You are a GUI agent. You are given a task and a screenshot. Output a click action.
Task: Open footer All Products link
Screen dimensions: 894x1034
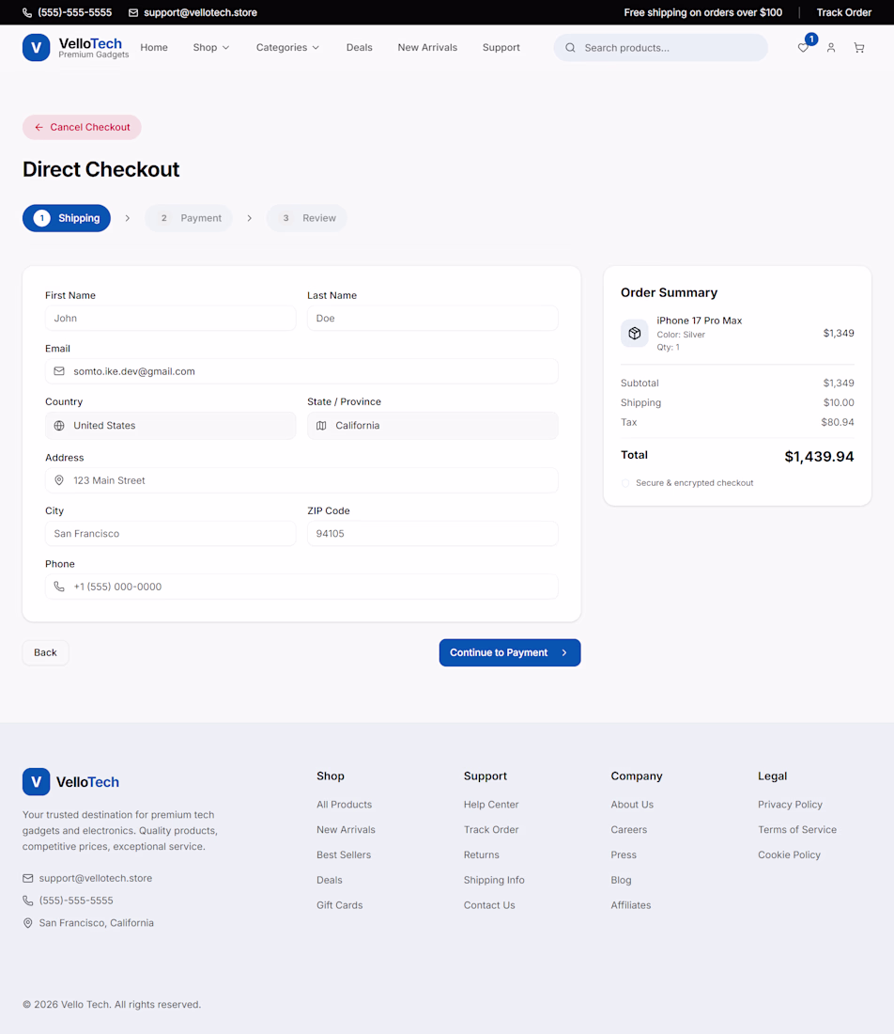coord(344,805)
